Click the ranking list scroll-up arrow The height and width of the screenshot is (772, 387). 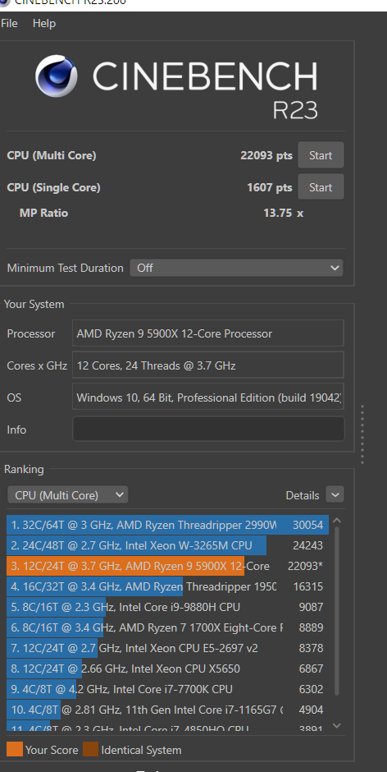pos(337,521)
